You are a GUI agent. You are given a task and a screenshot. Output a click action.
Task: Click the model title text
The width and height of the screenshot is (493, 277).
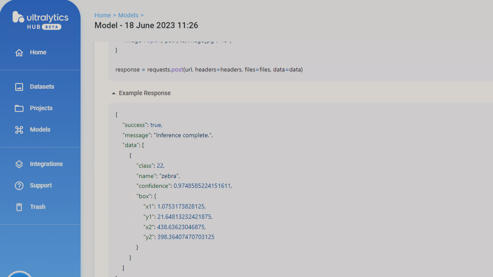pos(146,25)
